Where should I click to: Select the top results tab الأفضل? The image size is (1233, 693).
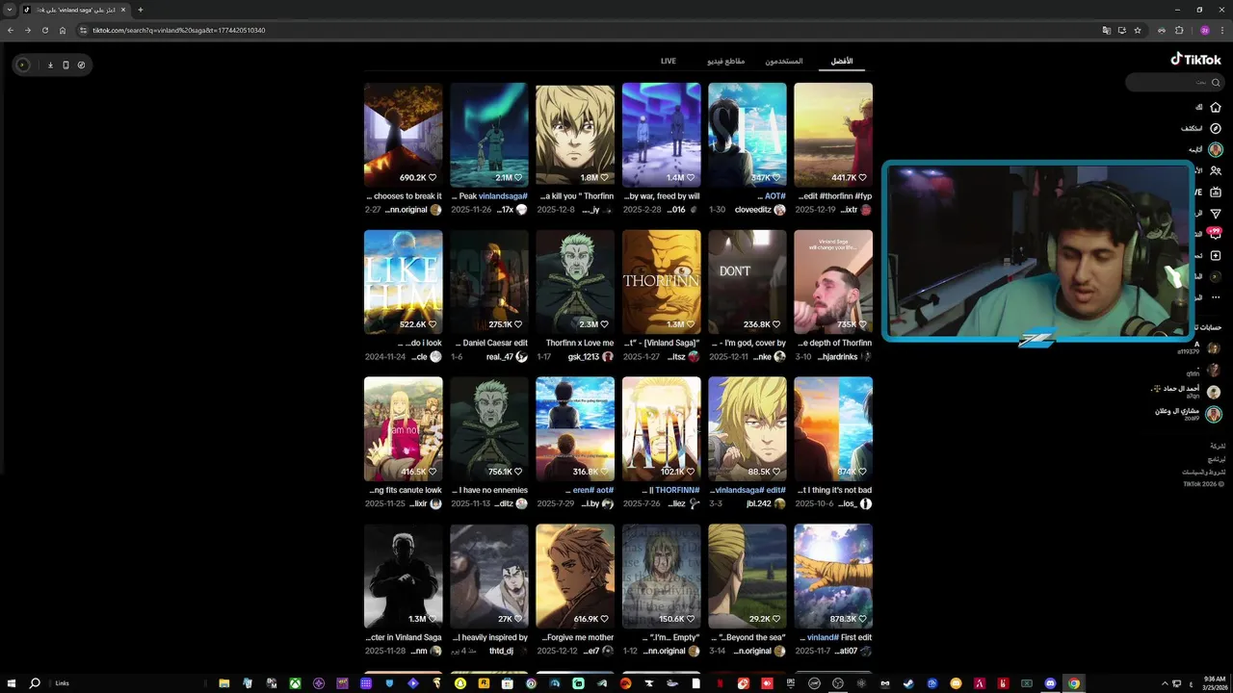point(842,61)
